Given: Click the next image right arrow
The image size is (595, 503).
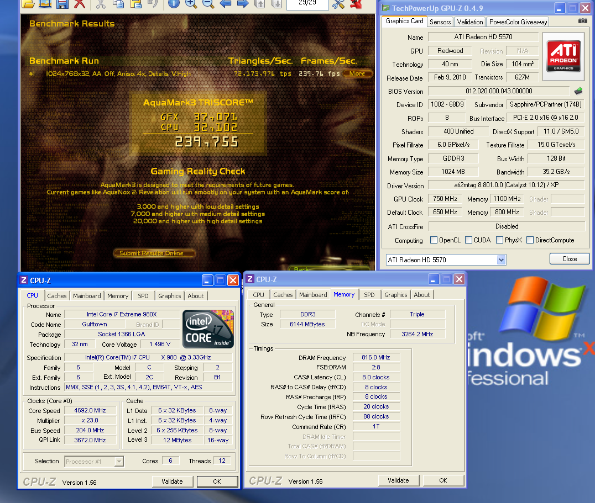Looking at the screenshot, I should tap(242, 4).
